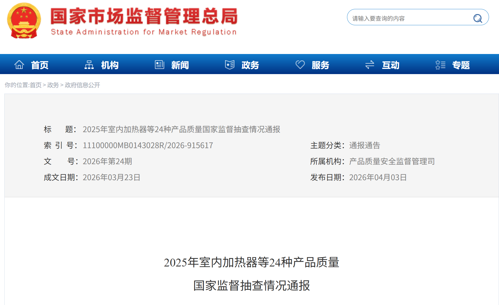Open the 首页 navigation menu item

click(x=40, y=65)
